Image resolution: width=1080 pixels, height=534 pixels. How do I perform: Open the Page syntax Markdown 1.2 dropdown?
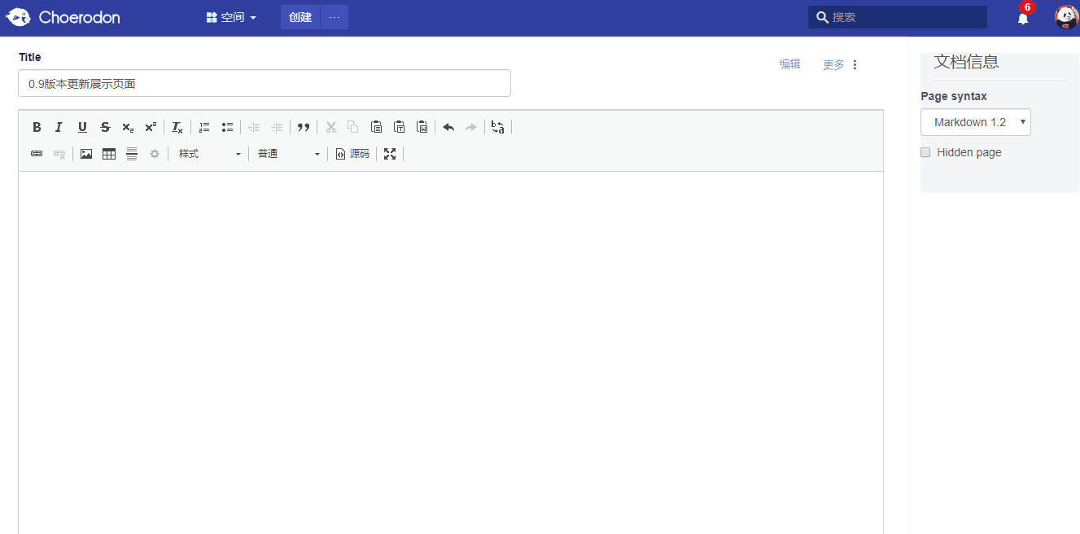(x=976, y=122)
